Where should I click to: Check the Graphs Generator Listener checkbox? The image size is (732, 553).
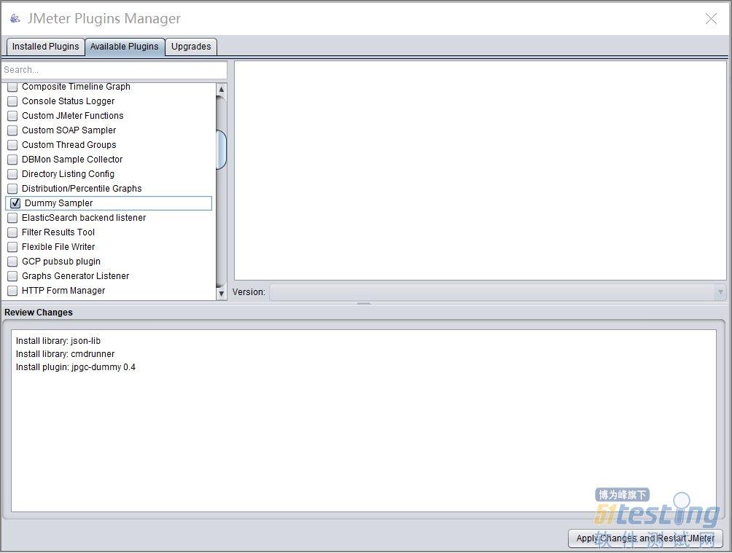pyautogui.click(x=12, y=276)
